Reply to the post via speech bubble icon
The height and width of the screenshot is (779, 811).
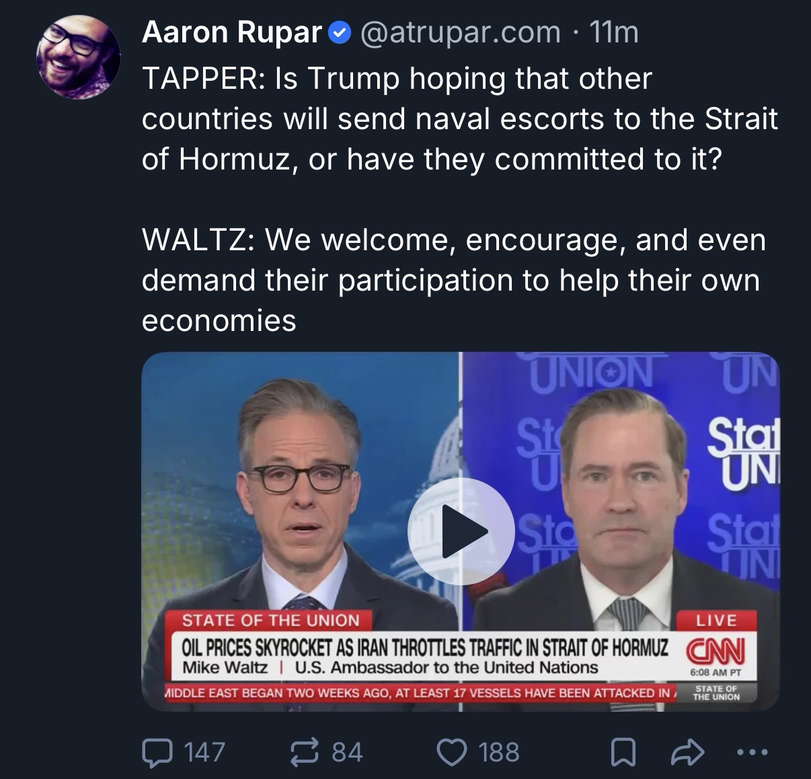coord(157,752)
